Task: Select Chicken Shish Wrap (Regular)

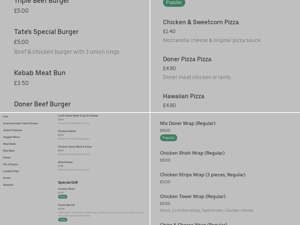Action: click(193, 153)
